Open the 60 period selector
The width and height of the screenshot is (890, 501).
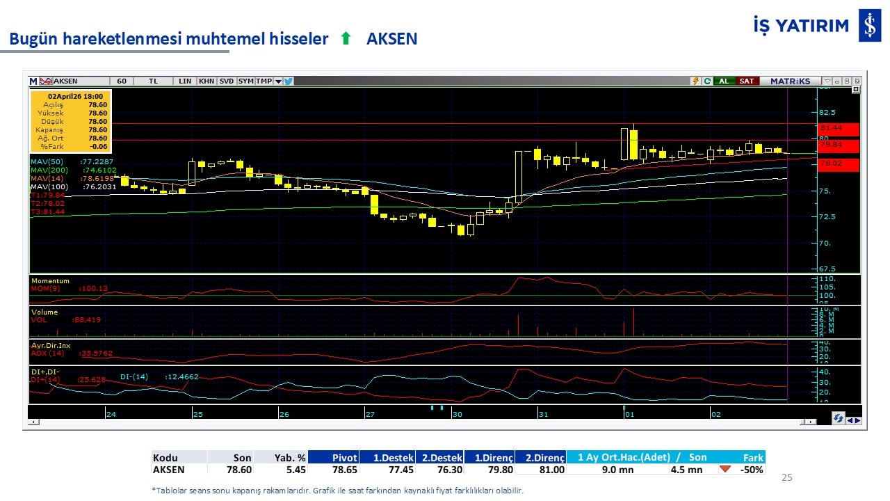tap(122, 81)
